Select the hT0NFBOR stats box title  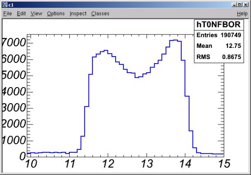(219, 25)
